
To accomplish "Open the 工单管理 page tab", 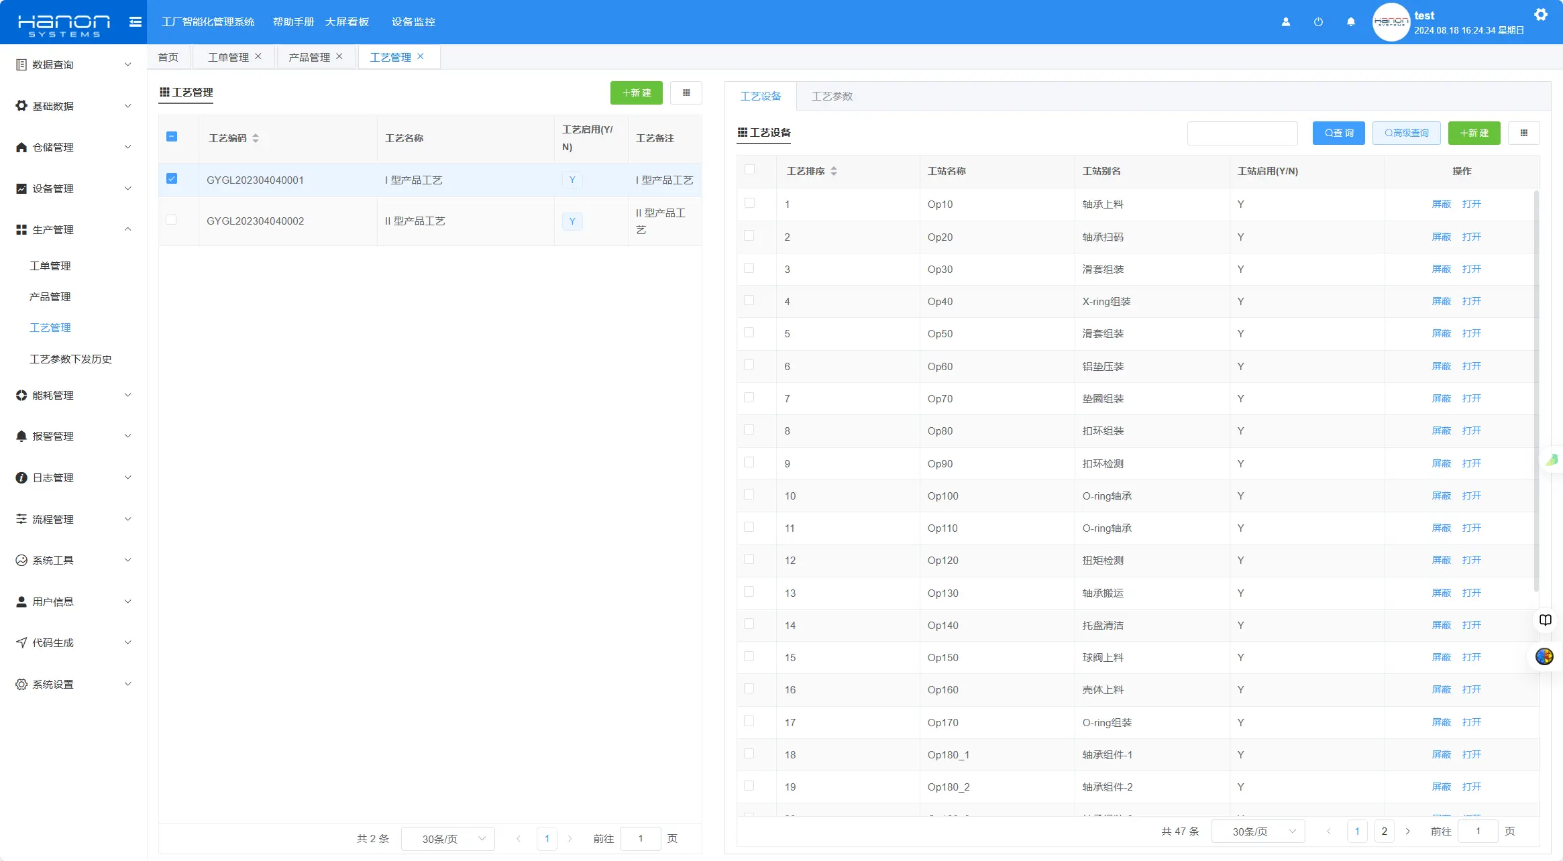I will (x=228, y=58).
